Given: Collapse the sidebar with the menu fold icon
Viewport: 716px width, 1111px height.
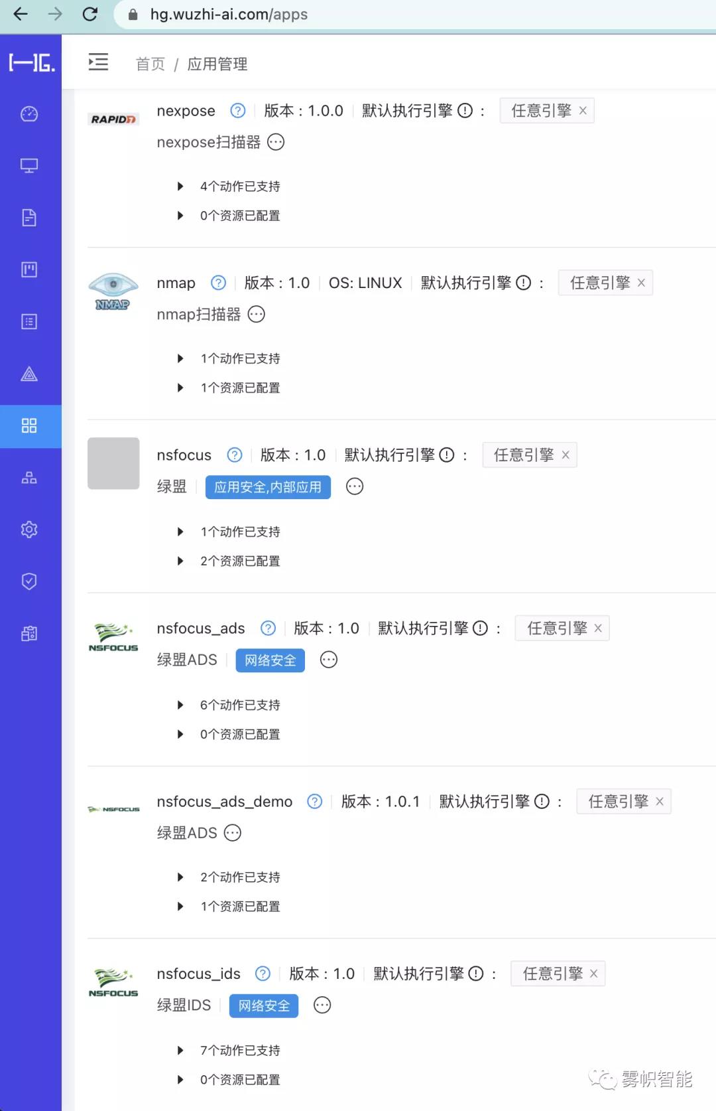Looking at the screenshot, I should point(98,62).
